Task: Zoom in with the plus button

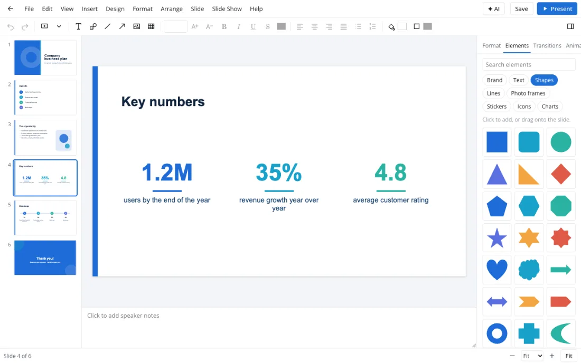Action: point(552,356)
